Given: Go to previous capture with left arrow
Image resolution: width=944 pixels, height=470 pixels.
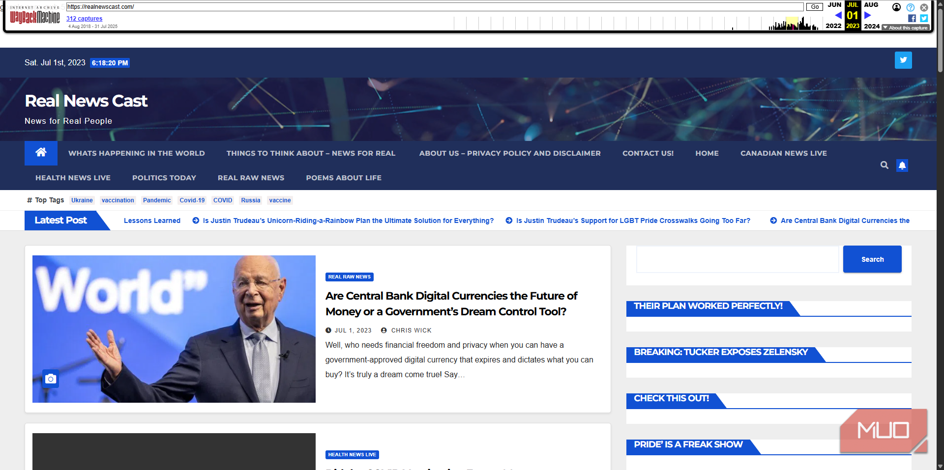Looking at the screenshot, I should (838, 15).
